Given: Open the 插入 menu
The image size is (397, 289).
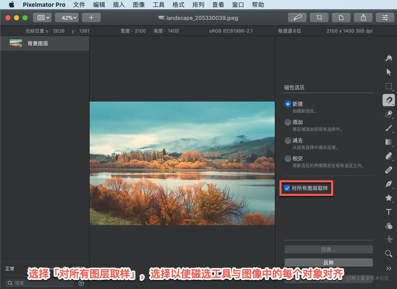Looking at the screenshot, I should click(x=119, y=5).
